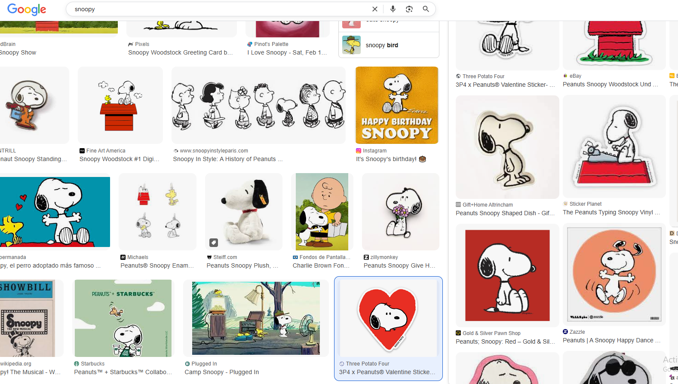
Task: Select the Snoopy shaped dish thumbnail
Action: click(x=507, y=147)
